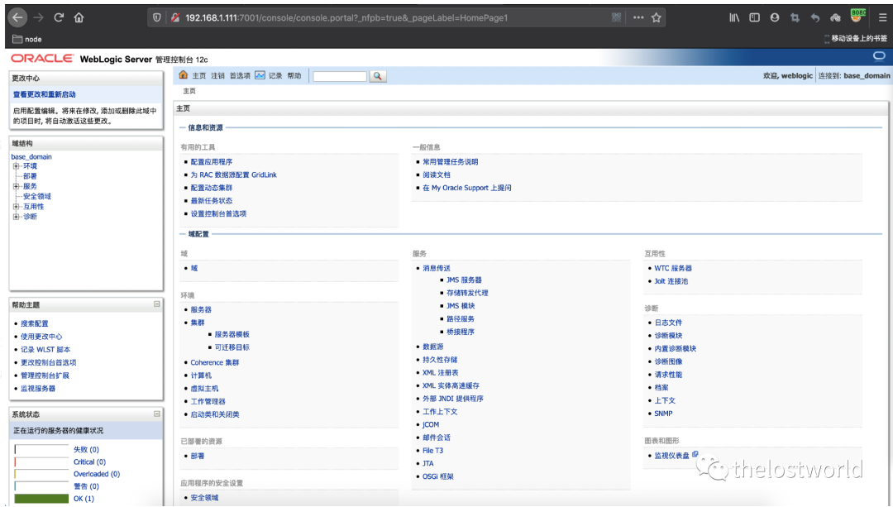Click the external link icon beside 监视仪表盘
The width and height of the screenshot is (893, 507).
pos(695,454)
